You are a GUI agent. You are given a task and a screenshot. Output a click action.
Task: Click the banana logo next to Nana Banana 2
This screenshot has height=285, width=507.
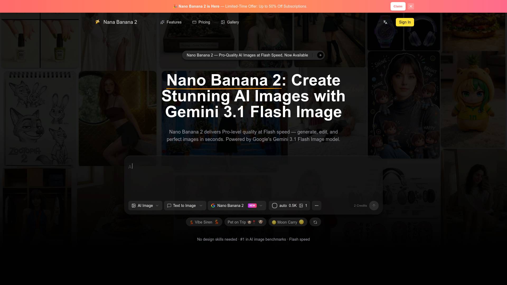pos(98,22)
